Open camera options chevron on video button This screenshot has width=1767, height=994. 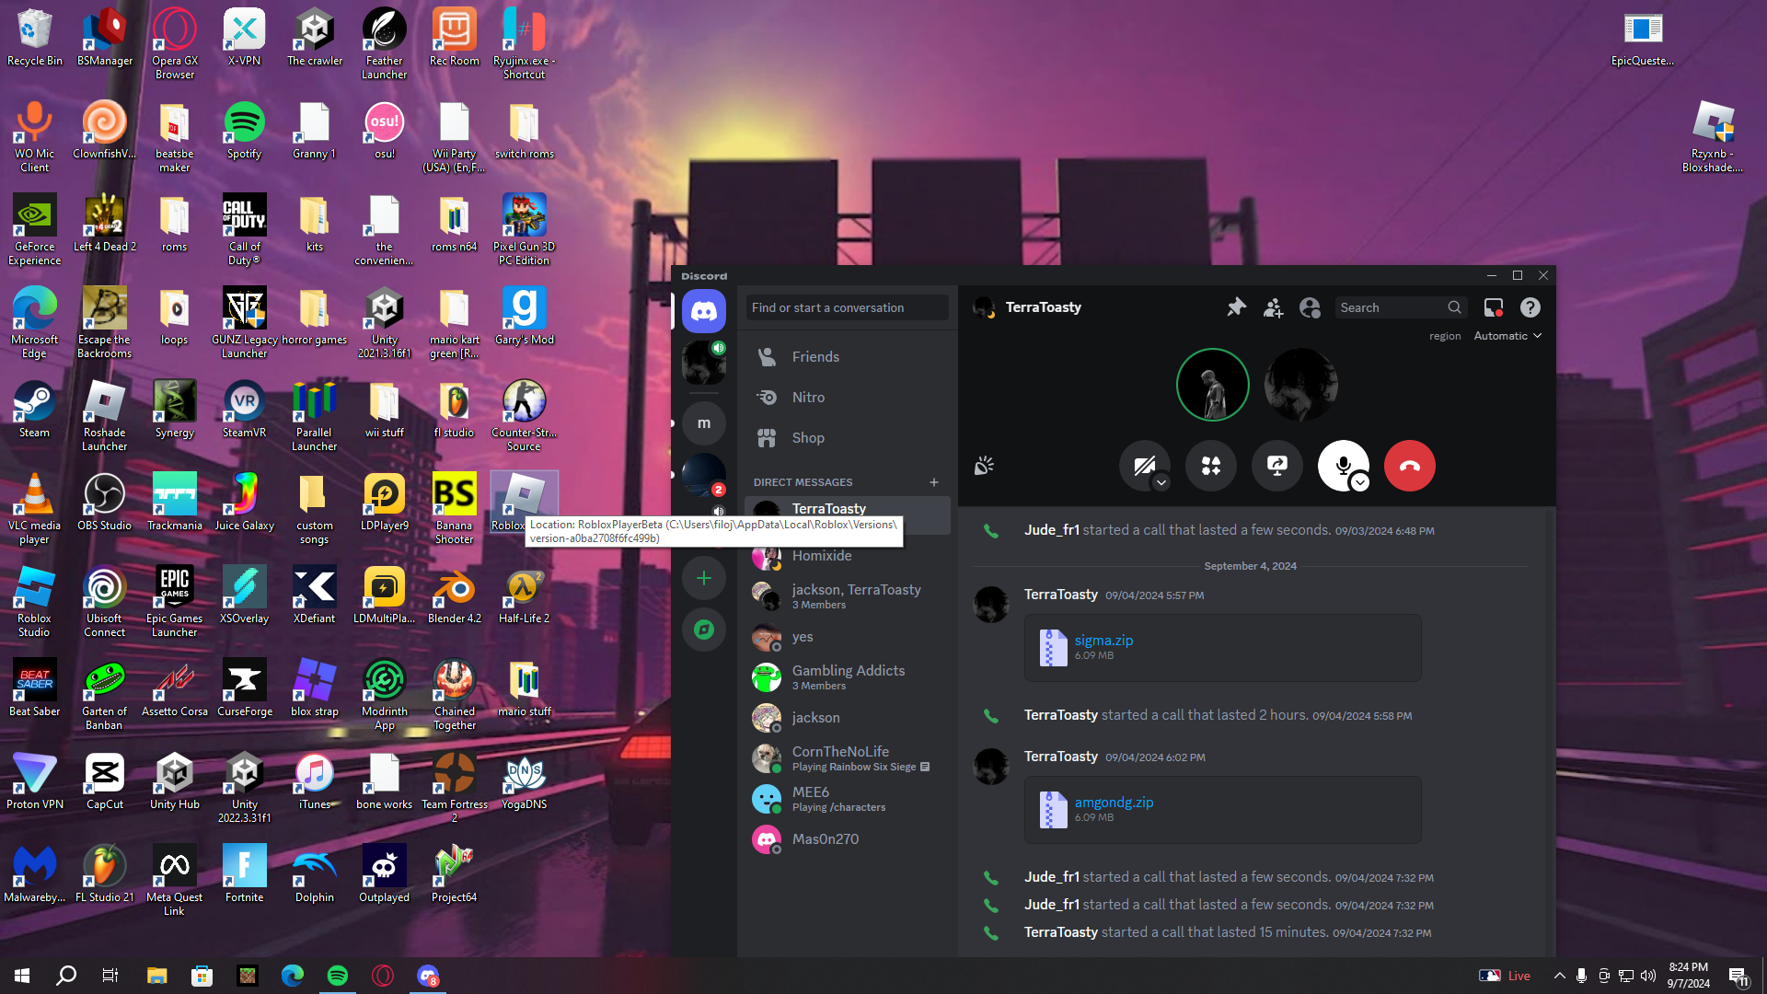pos(1161,482)
